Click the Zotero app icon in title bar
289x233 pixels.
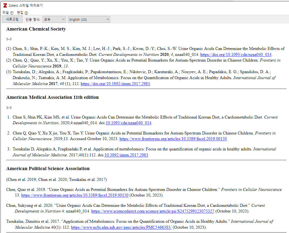pyautogui.click(x=5, y=5)
